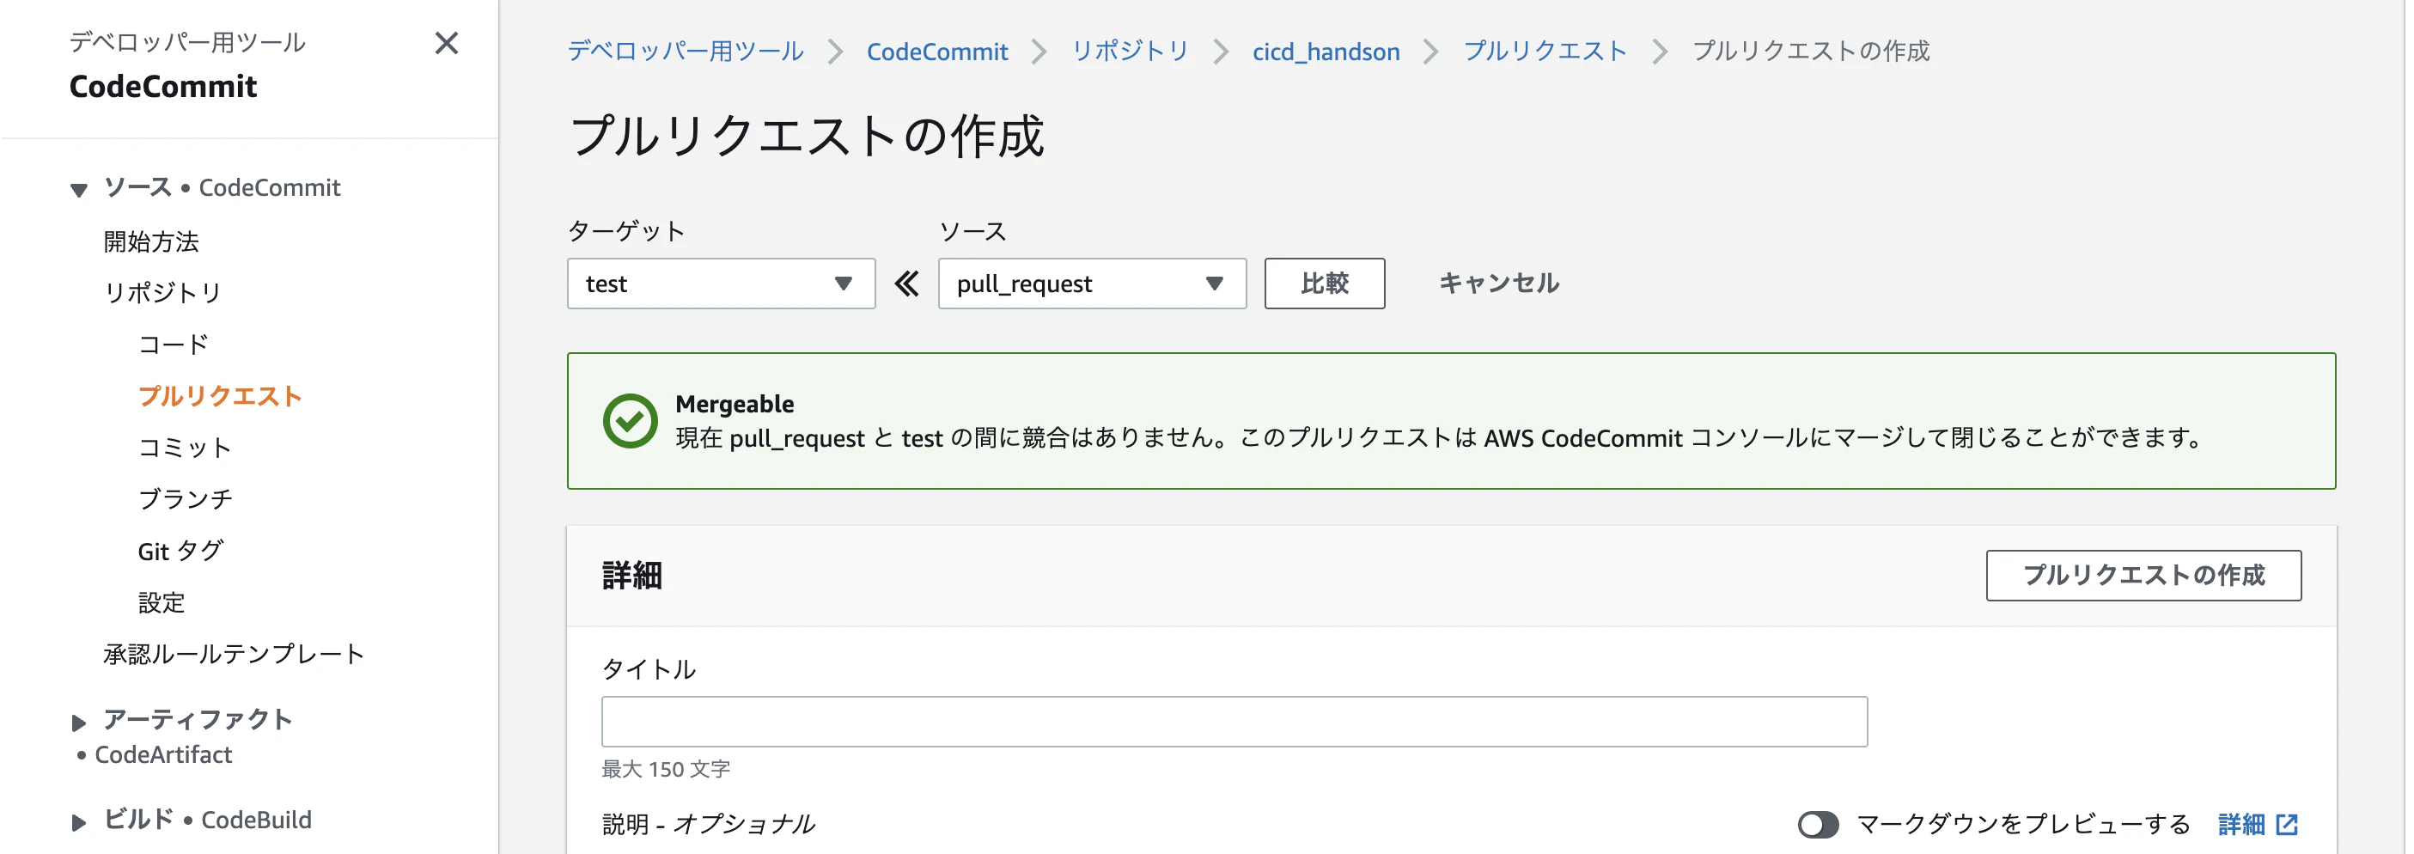Toggle マークダウンをプレビューする switch
Screen dimensions: 2414x854
tap(1818, 825)
